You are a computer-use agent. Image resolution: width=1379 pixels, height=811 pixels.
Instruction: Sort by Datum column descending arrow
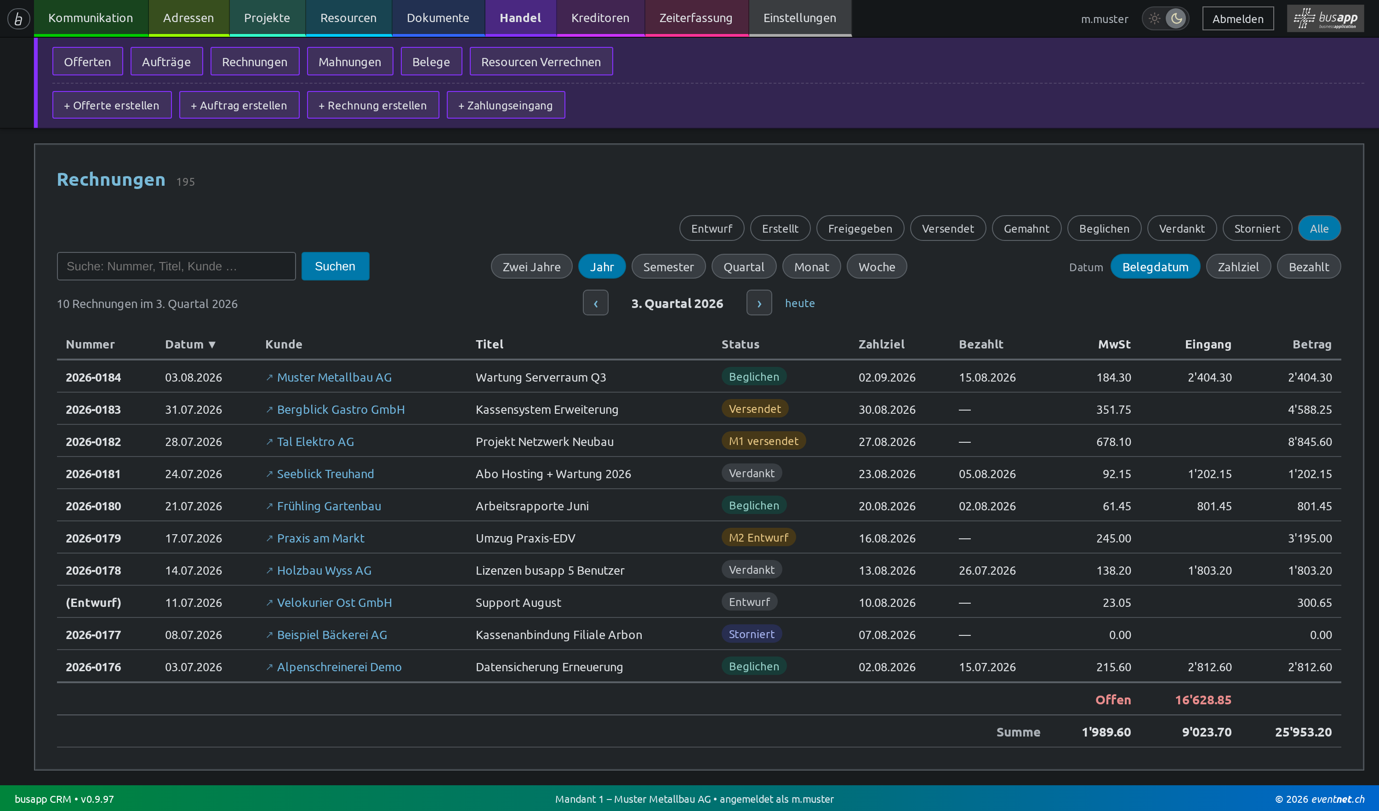click(212, 345)
